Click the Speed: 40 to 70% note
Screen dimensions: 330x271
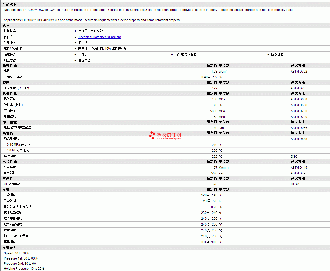[16, 253]
